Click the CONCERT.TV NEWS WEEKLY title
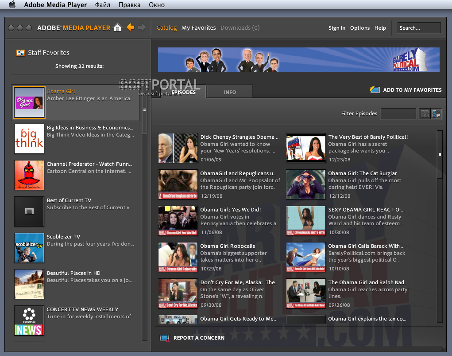The width and height of the screenshot is (452, 356). 82,309
